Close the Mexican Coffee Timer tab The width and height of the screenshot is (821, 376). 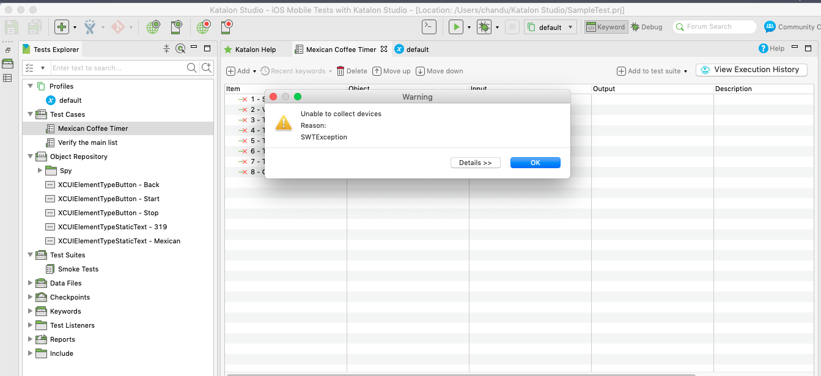[384, 49]
